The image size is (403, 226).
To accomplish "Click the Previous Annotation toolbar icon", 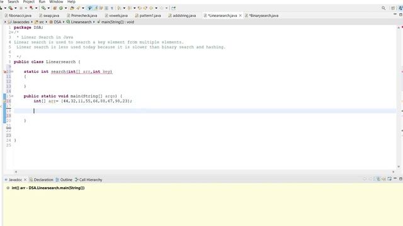I will click(x=130, y=8).
